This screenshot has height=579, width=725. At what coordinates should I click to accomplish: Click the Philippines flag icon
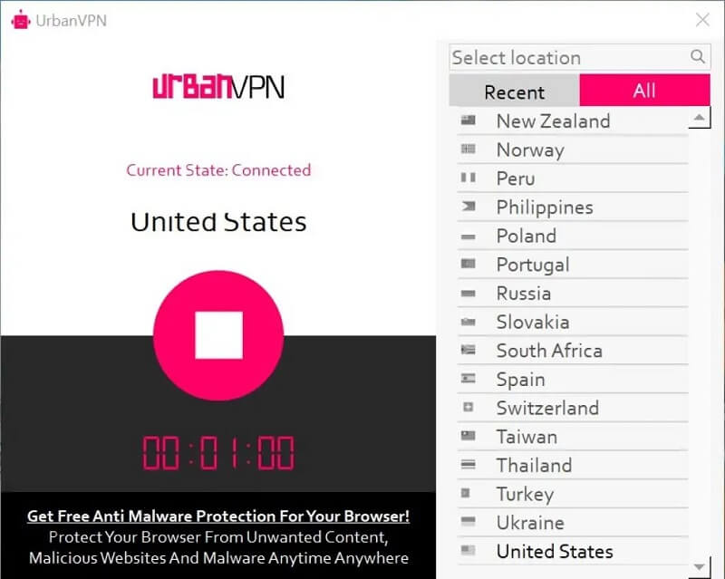[469, 207]
